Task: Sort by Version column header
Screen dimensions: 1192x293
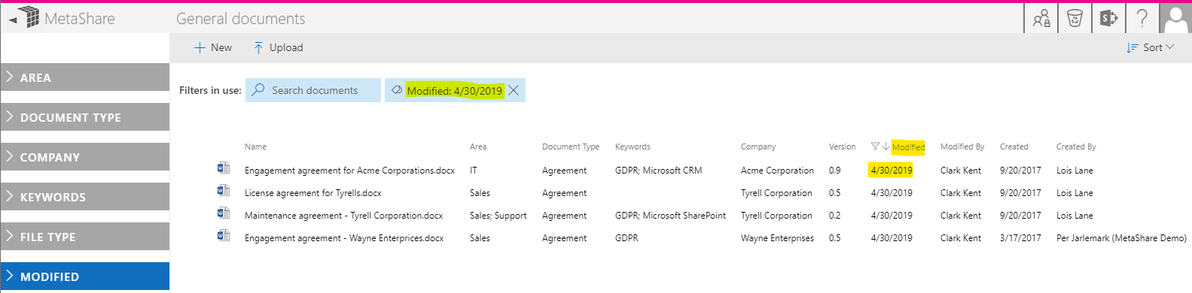Action: coord(842,146)
